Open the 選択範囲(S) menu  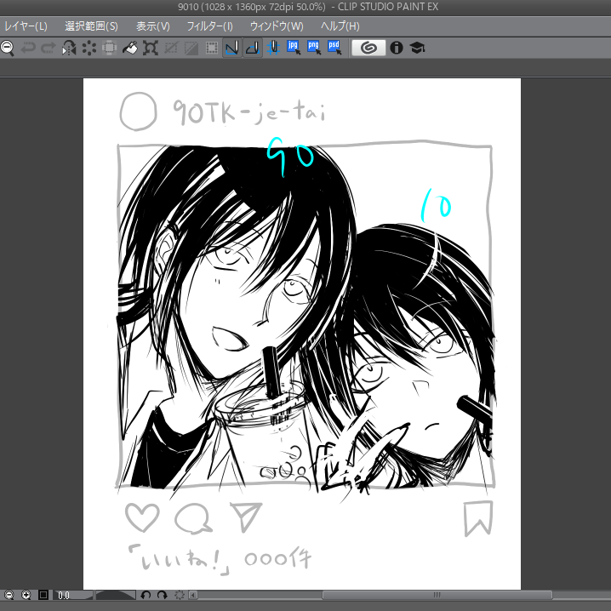(x=91, y=26)
